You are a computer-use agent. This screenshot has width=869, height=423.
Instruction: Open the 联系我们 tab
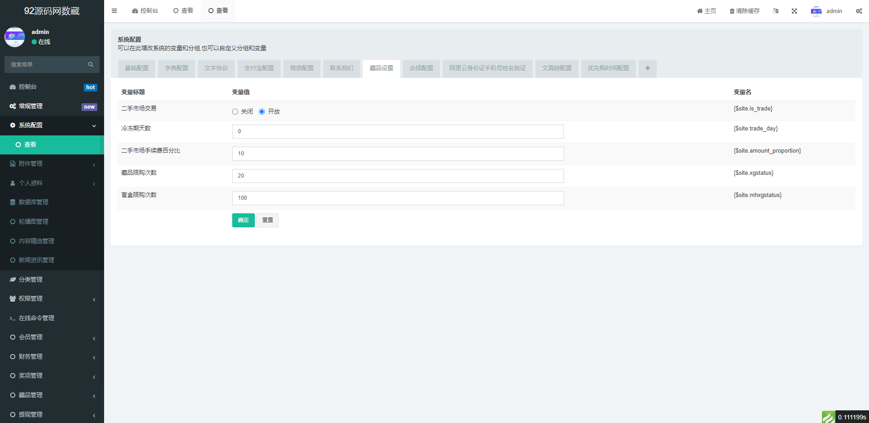342,68
